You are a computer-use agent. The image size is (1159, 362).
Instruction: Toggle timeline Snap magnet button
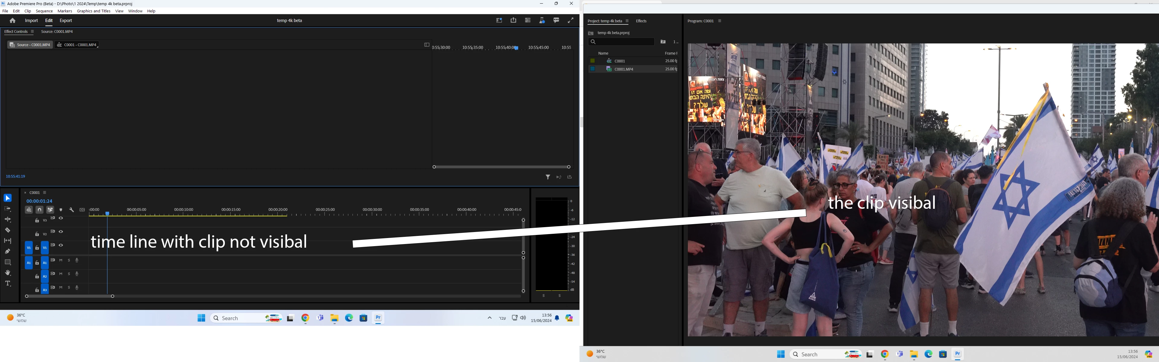(40, 210)
